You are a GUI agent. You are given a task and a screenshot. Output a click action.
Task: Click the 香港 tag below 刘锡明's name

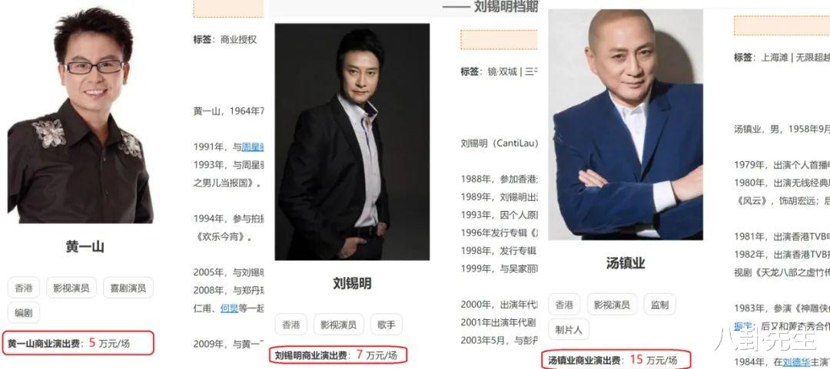pyautogui.click(x=290, y=325)
